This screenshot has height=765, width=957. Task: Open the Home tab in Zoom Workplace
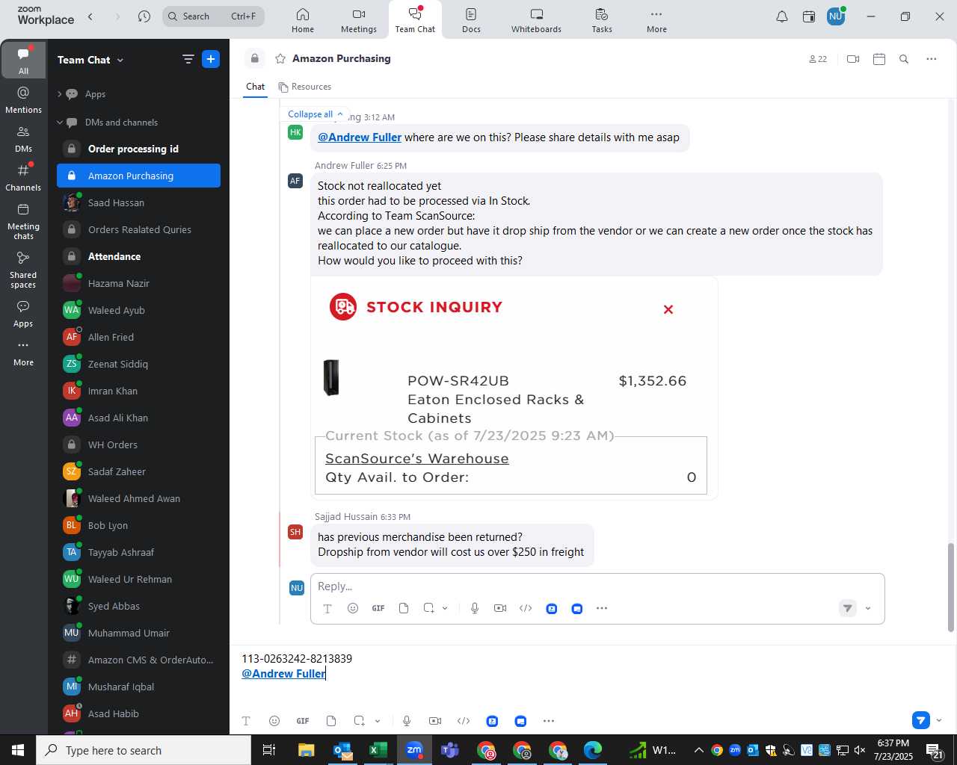(x=302, y=20)
